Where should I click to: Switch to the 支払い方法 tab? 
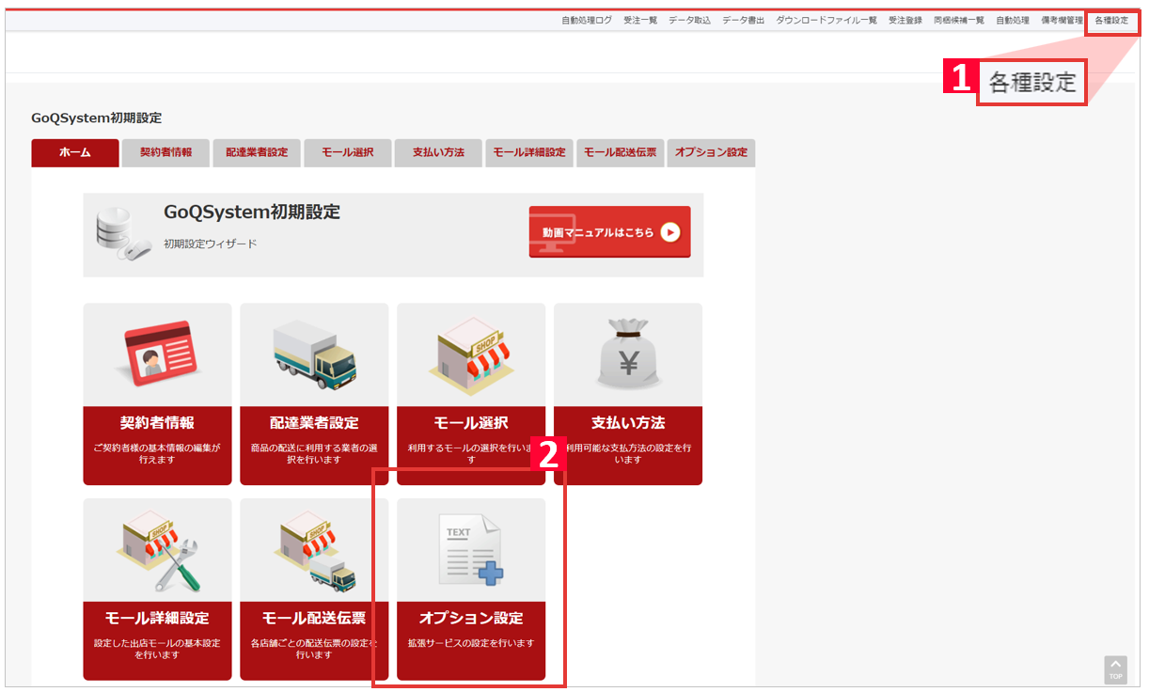coord(438,152)
